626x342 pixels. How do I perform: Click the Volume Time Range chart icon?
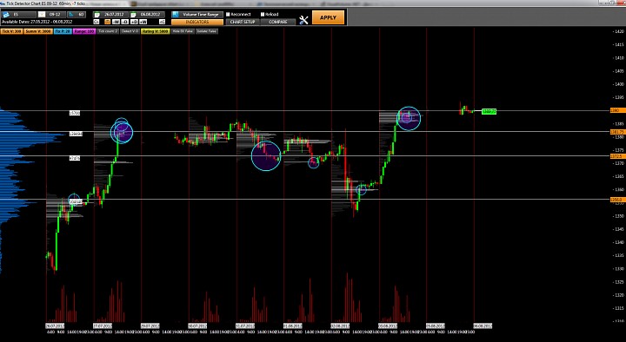(176, 15)
